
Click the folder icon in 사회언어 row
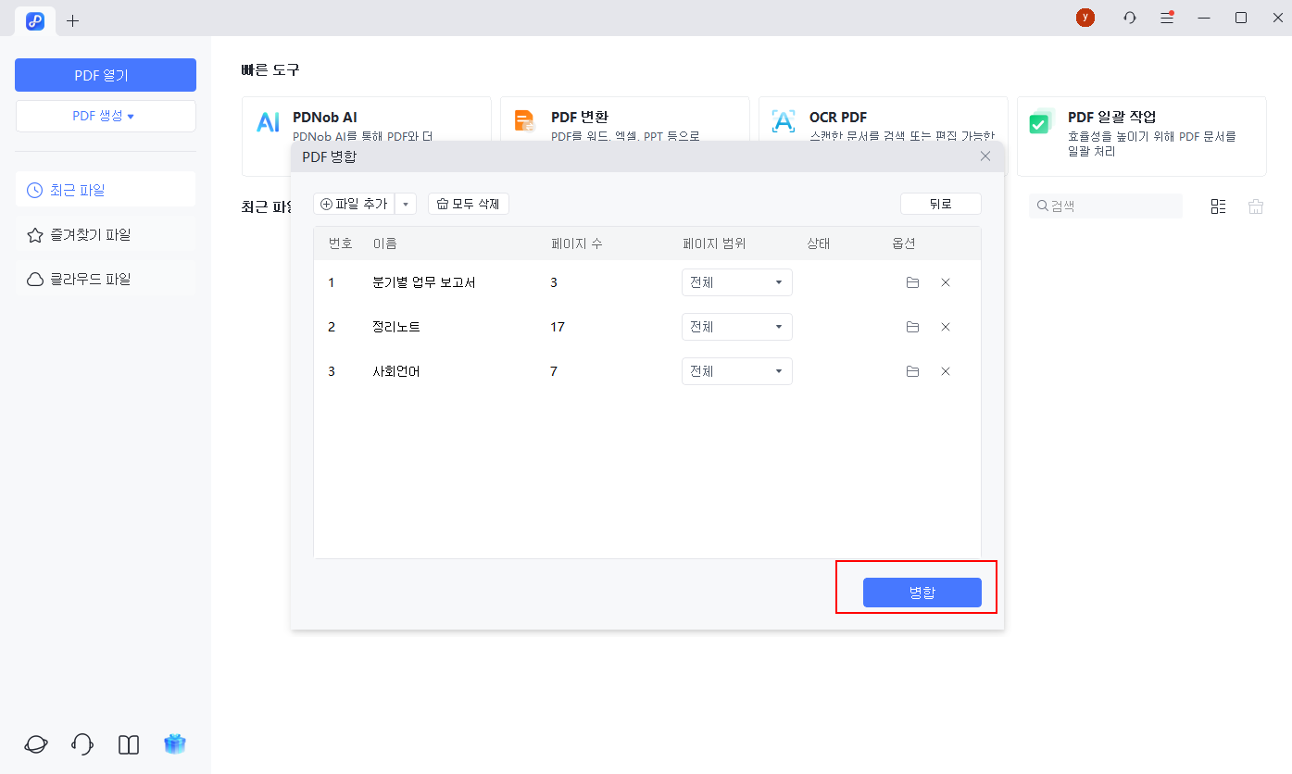[912, 371]
